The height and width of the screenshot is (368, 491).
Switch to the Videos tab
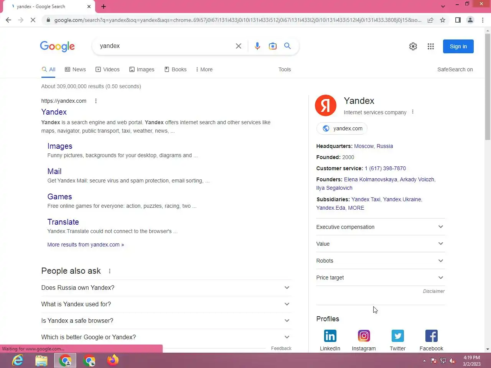click(x=107, y=69)
